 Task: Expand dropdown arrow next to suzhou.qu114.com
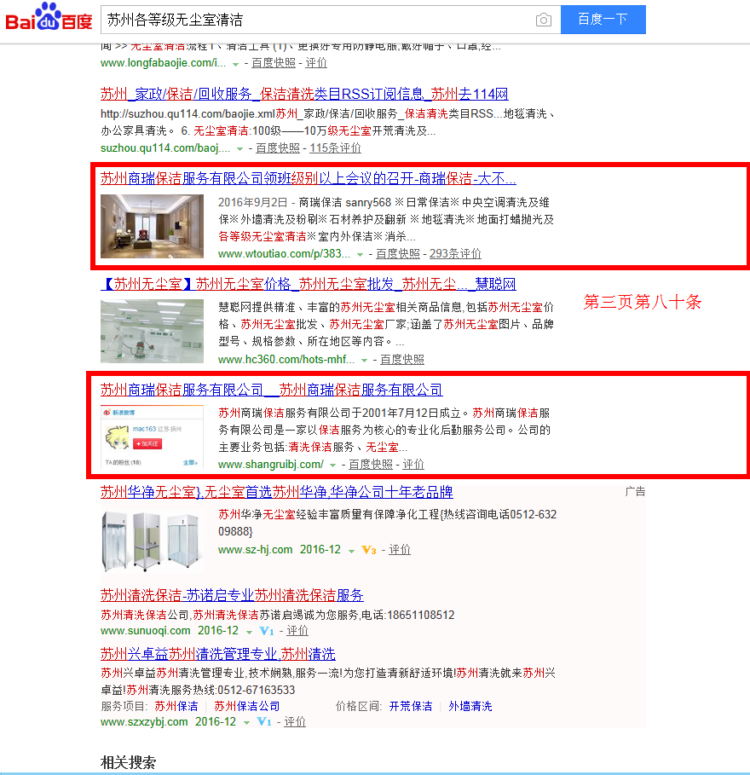[239, 149]
